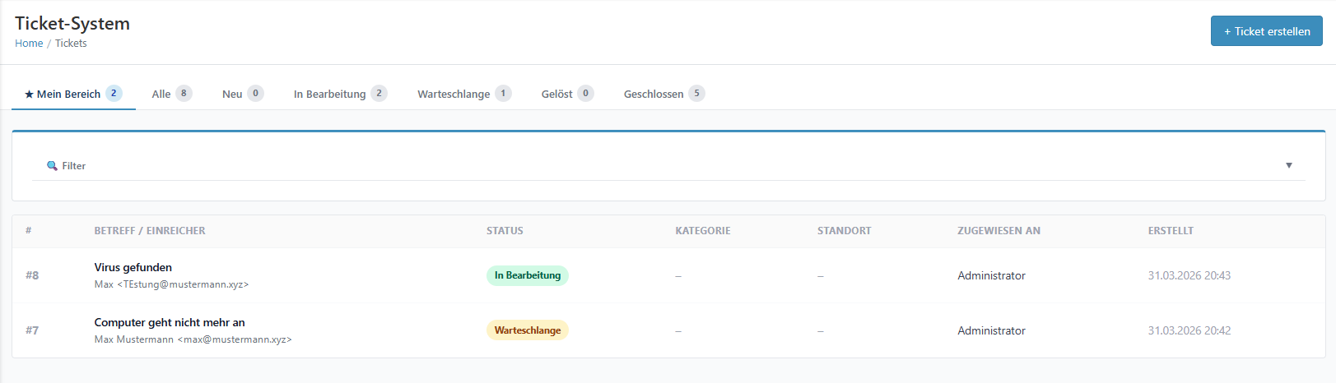Open the Home breadcrumb link
The height and width of the screenshot is (383, 1336).
pos(29,44)
